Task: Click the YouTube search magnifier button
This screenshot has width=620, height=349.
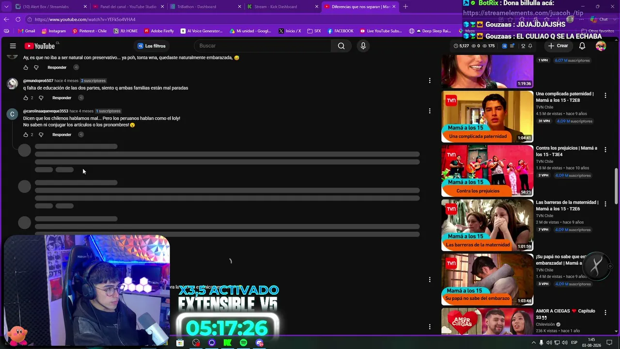Action: coord(341,46)
